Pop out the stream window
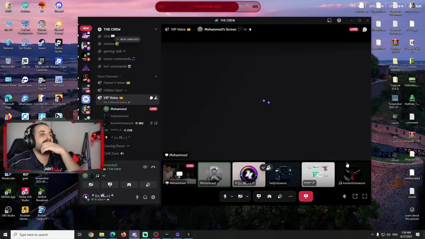Image resolution: width=425 pixels, height=239 pixels. [355, 197]
